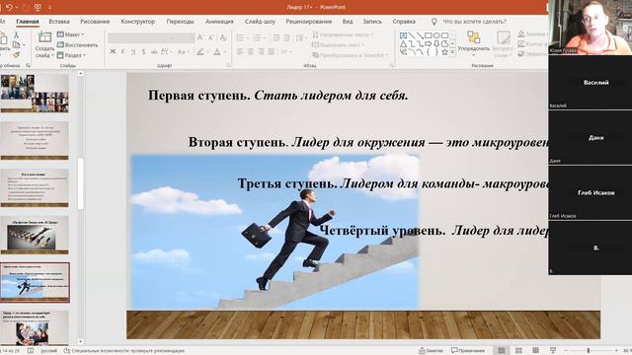
Task: Select the text box shape in gallery
Action: tap(404, 35)
